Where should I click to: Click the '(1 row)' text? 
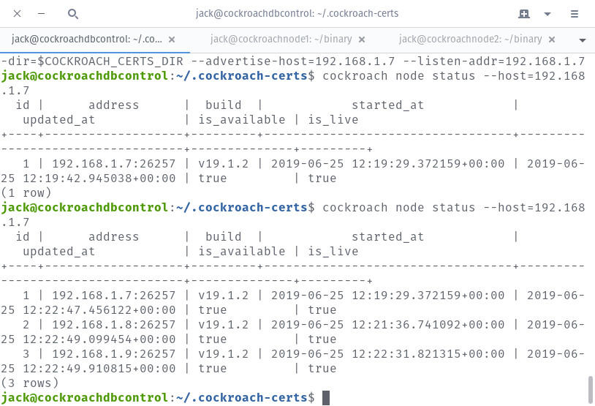tap(26, 193)
